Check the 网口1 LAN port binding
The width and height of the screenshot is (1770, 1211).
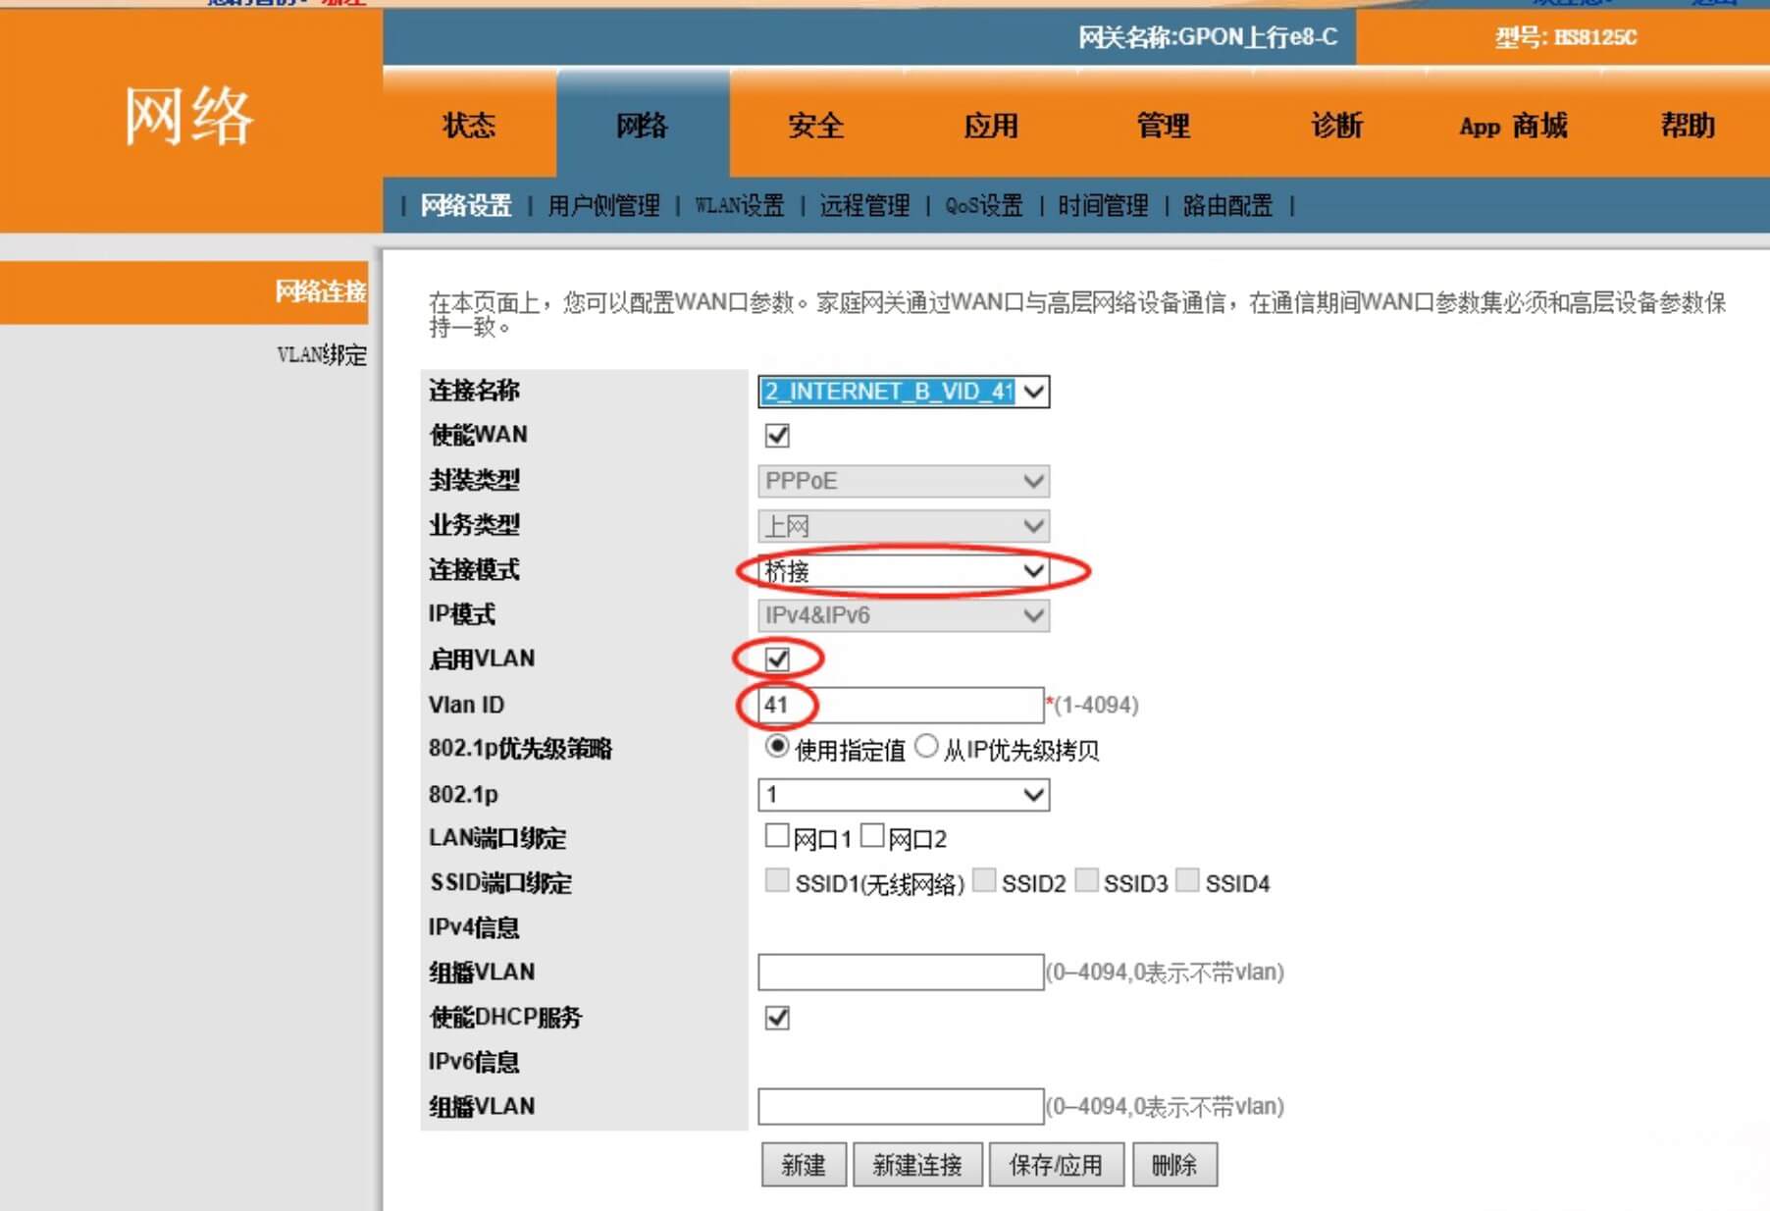(x=776, y=835)
